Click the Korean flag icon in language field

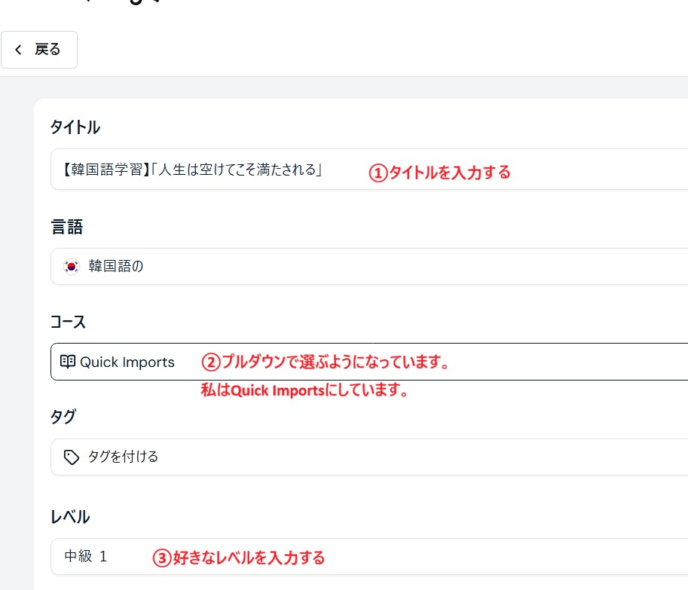click(x=72, y=267)
